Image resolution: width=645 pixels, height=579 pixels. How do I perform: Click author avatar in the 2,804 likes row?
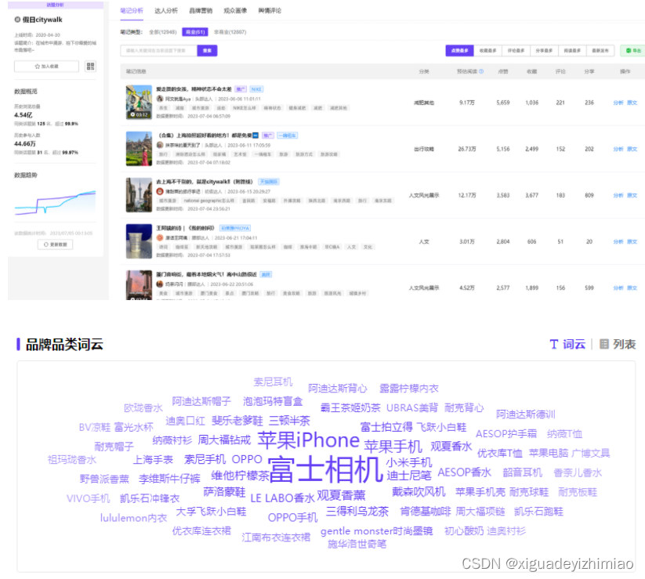click(160, 237)
